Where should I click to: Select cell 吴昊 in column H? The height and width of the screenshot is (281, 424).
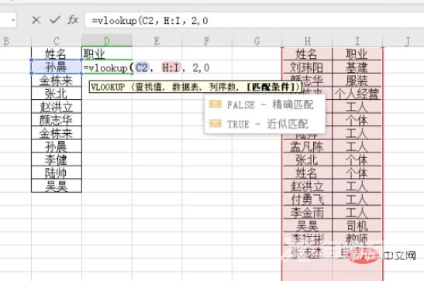307,226
